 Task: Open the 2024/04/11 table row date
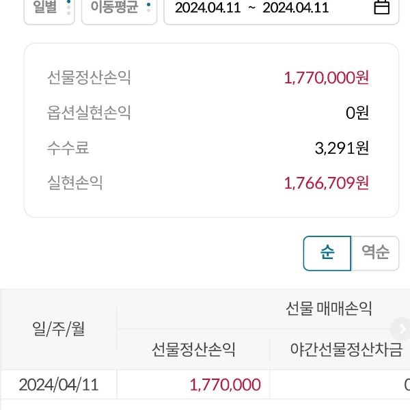[59, 384]
